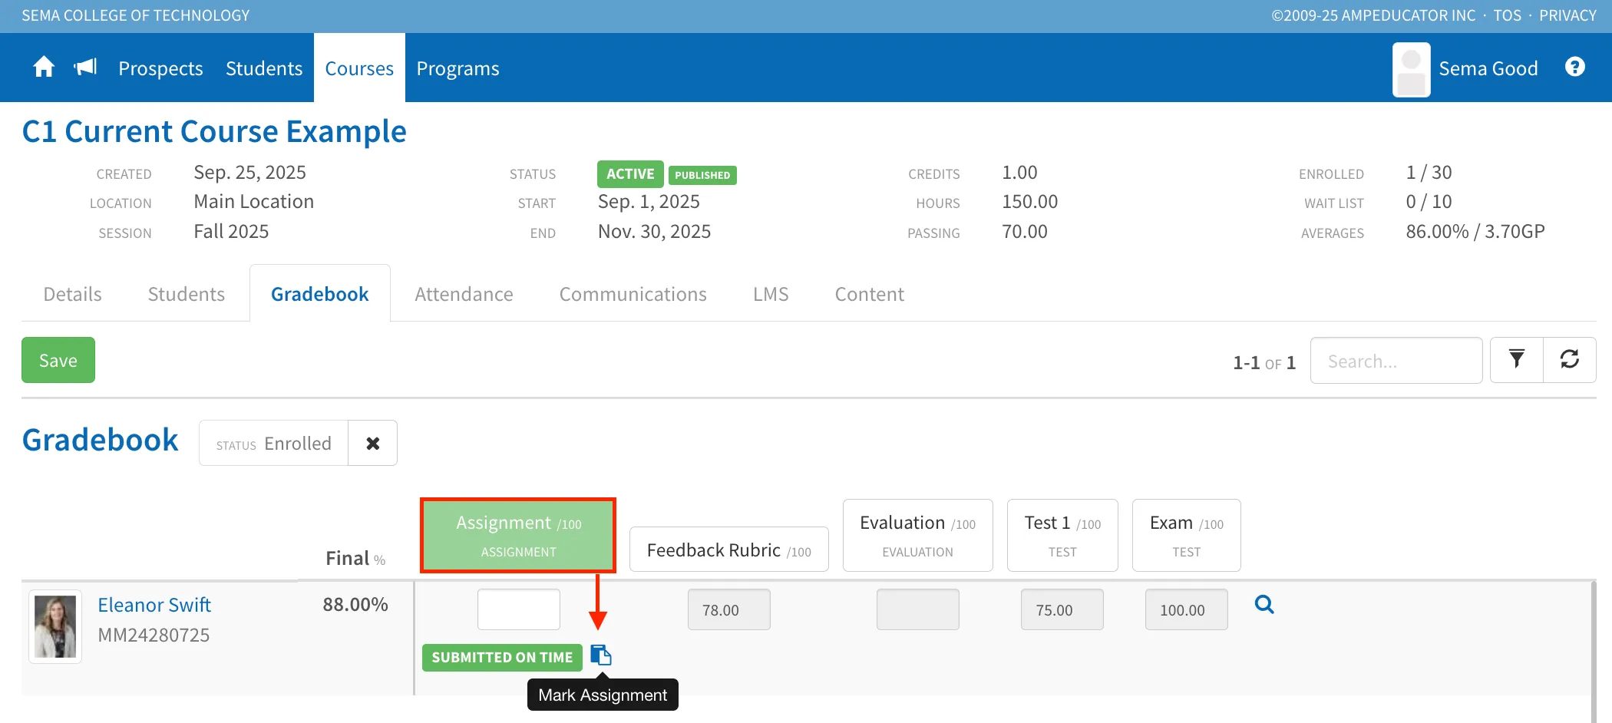
Task: Open Eleanor Swift's magnifier details icon
Action: [1264, 605]
